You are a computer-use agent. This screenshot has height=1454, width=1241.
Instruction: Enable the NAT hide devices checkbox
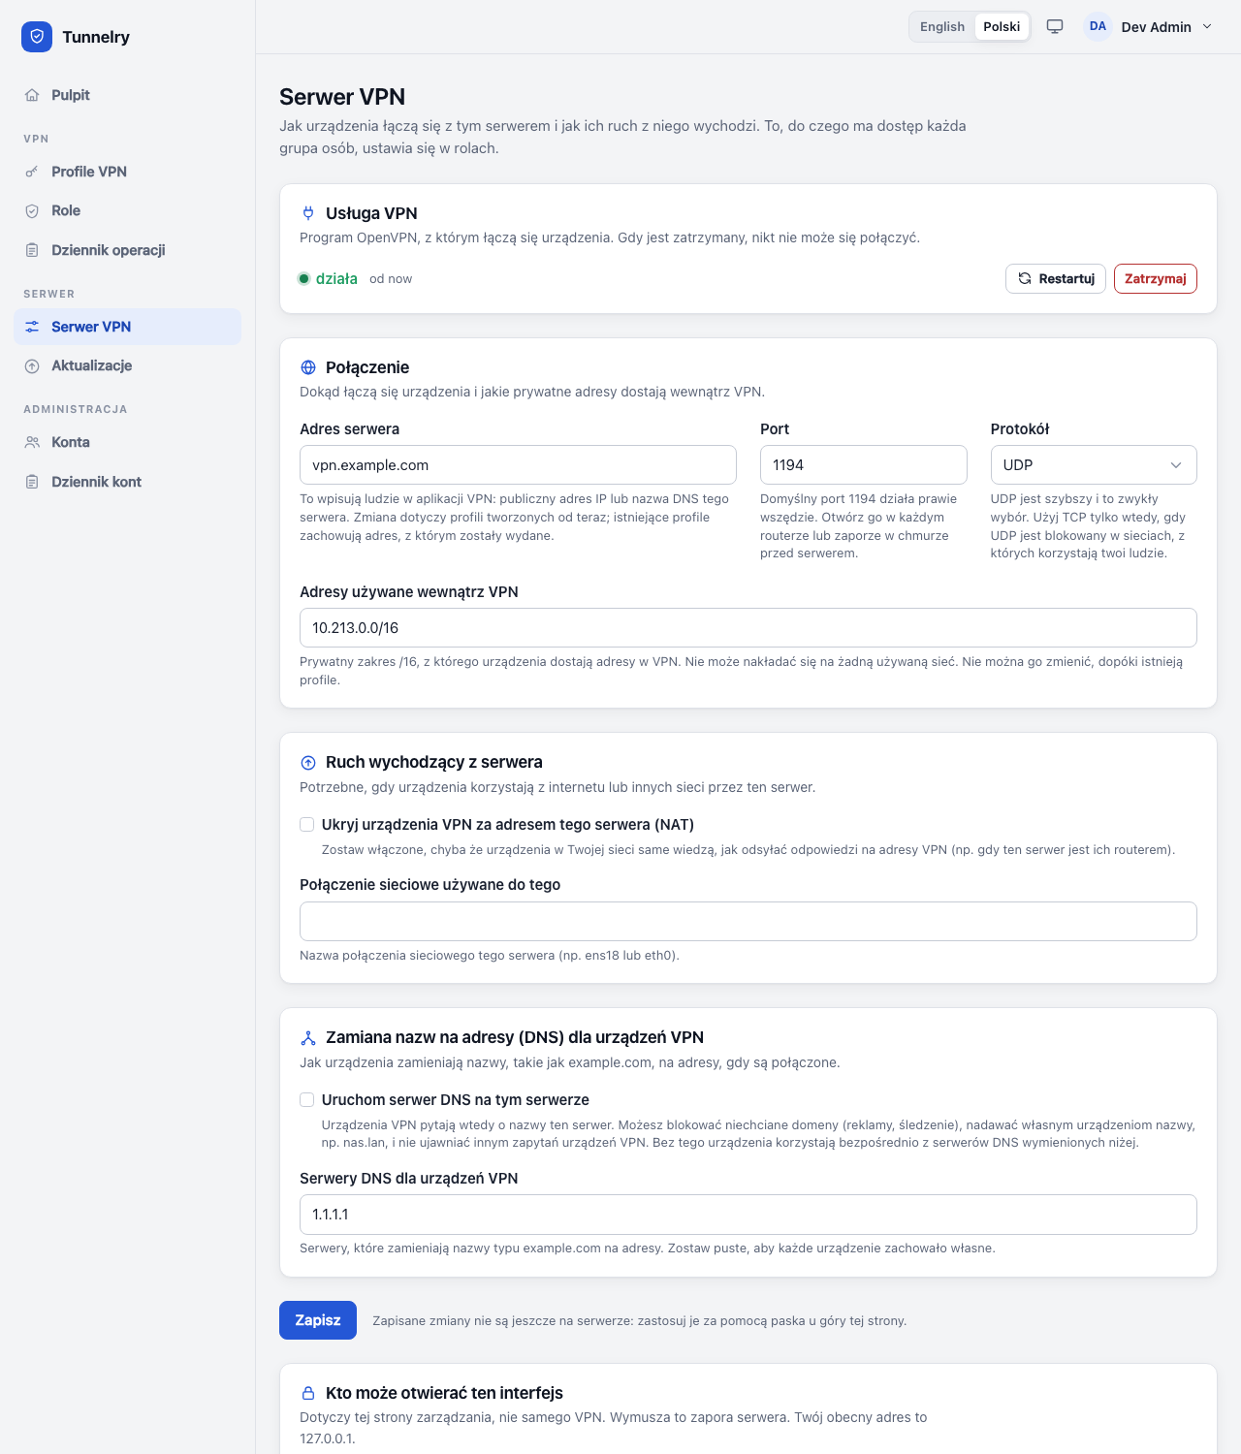click(306, 825)
